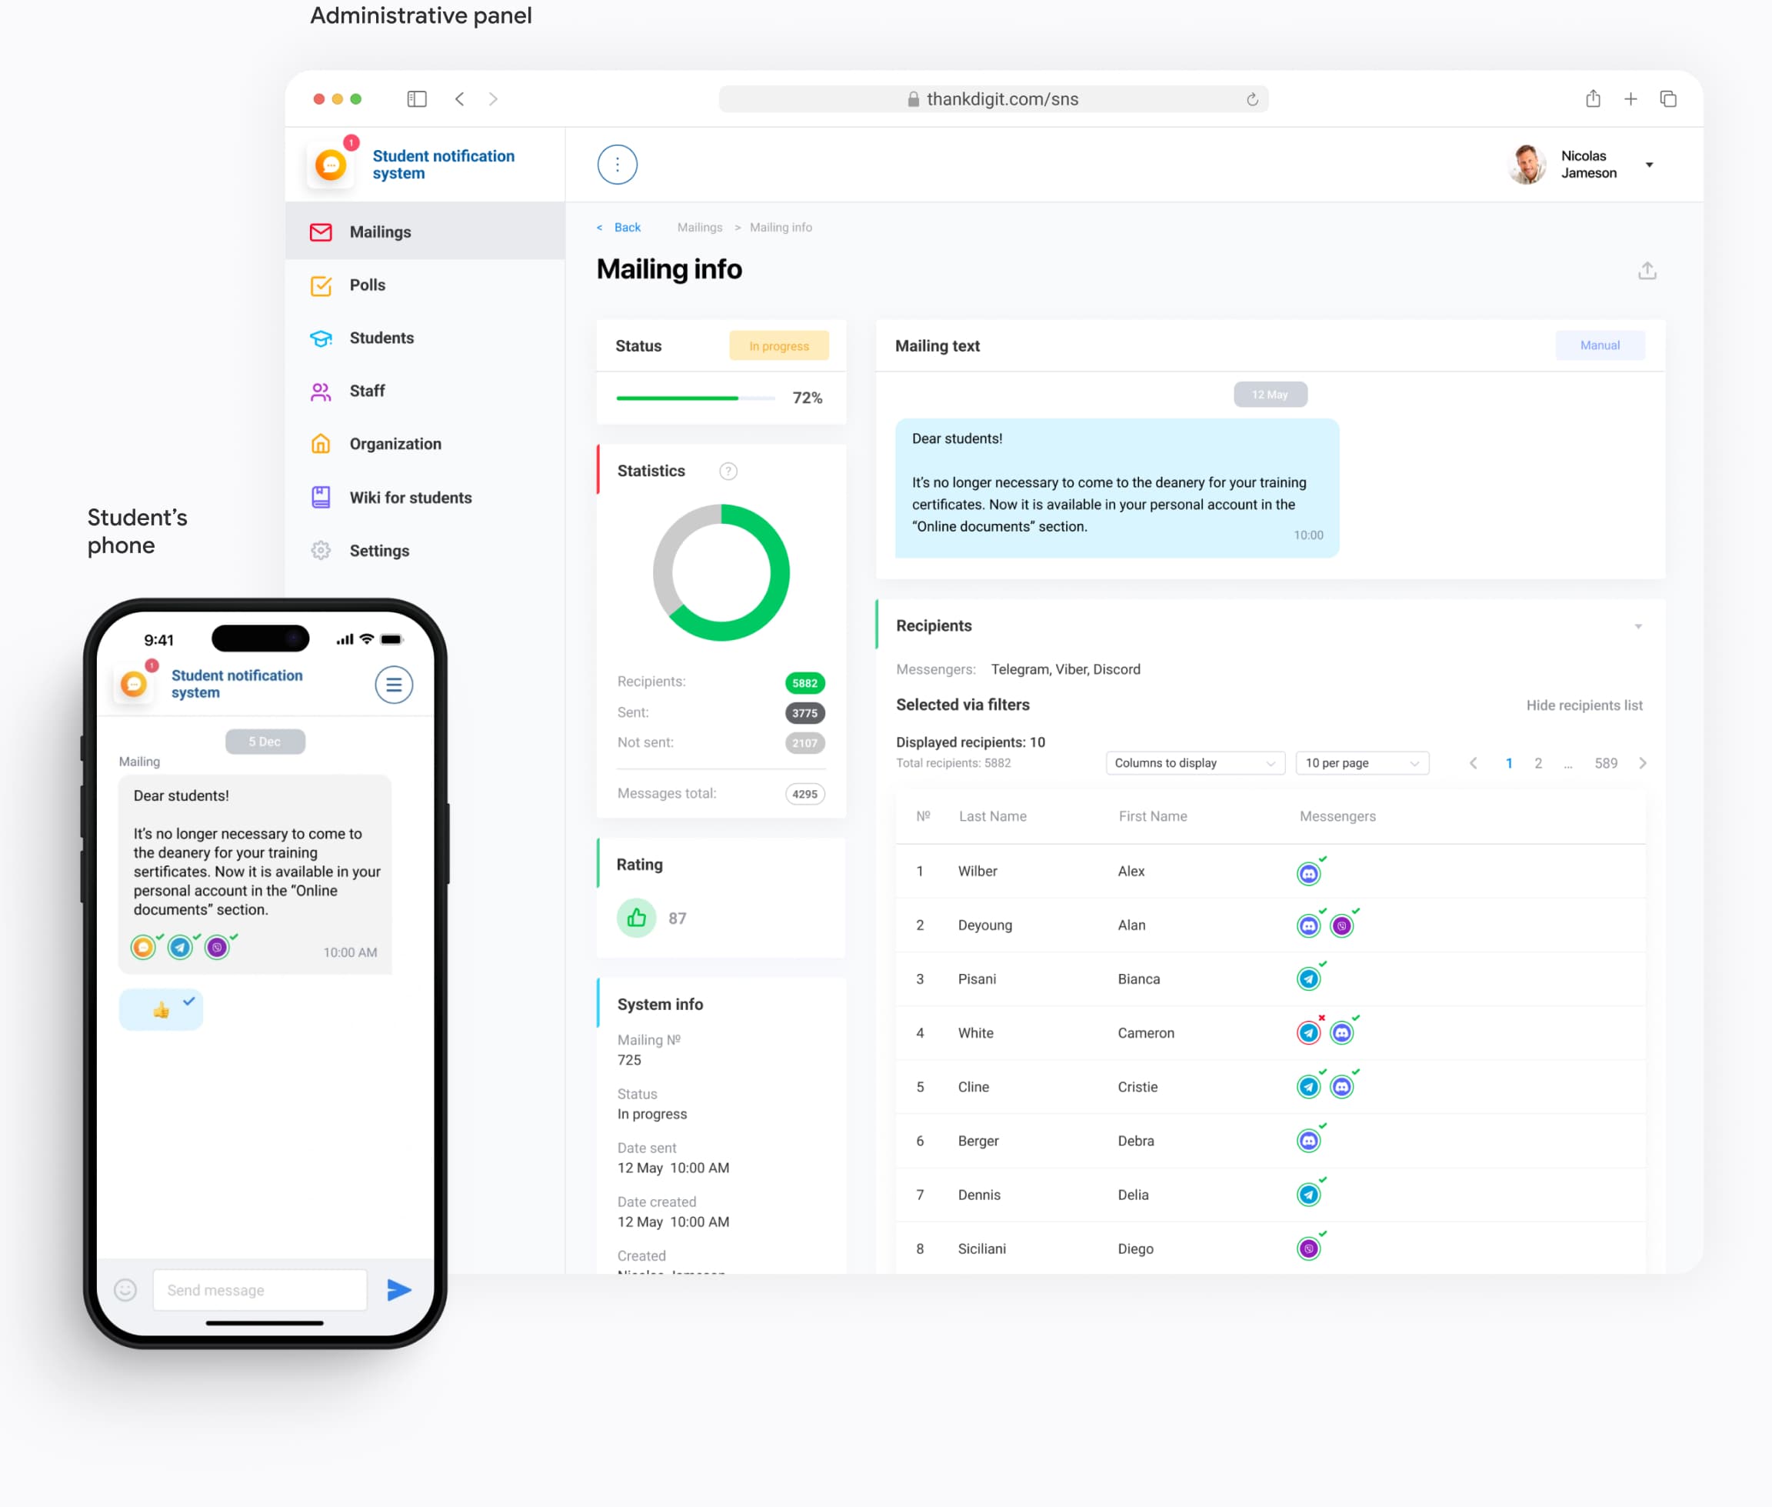Collapse the Recipients section arrow
Screen dimensions: 1772x1507
1637,626
